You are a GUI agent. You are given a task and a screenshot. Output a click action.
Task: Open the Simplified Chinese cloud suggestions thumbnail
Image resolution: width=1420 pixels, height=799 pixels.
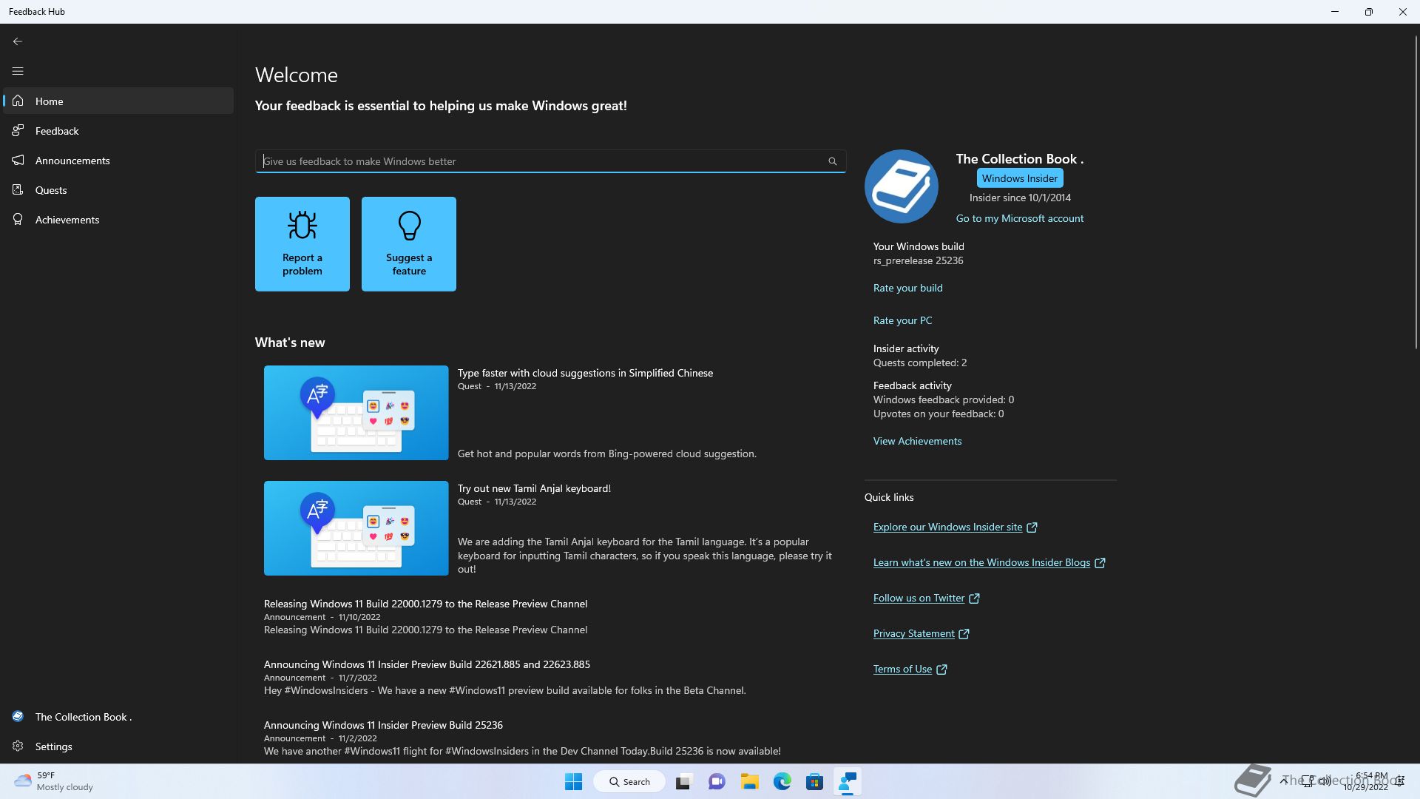coord(356,413)
